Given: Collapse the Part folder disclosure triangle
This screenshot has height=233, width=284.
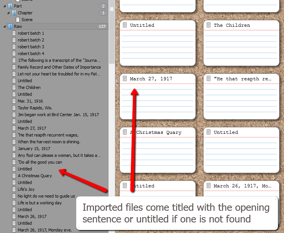Looking at the screenshot, I should pos(5,6).
